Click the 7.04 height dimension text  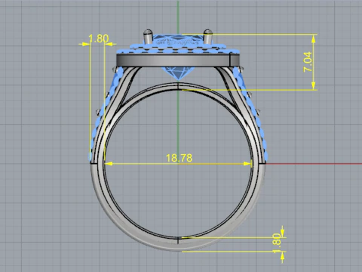308,62
